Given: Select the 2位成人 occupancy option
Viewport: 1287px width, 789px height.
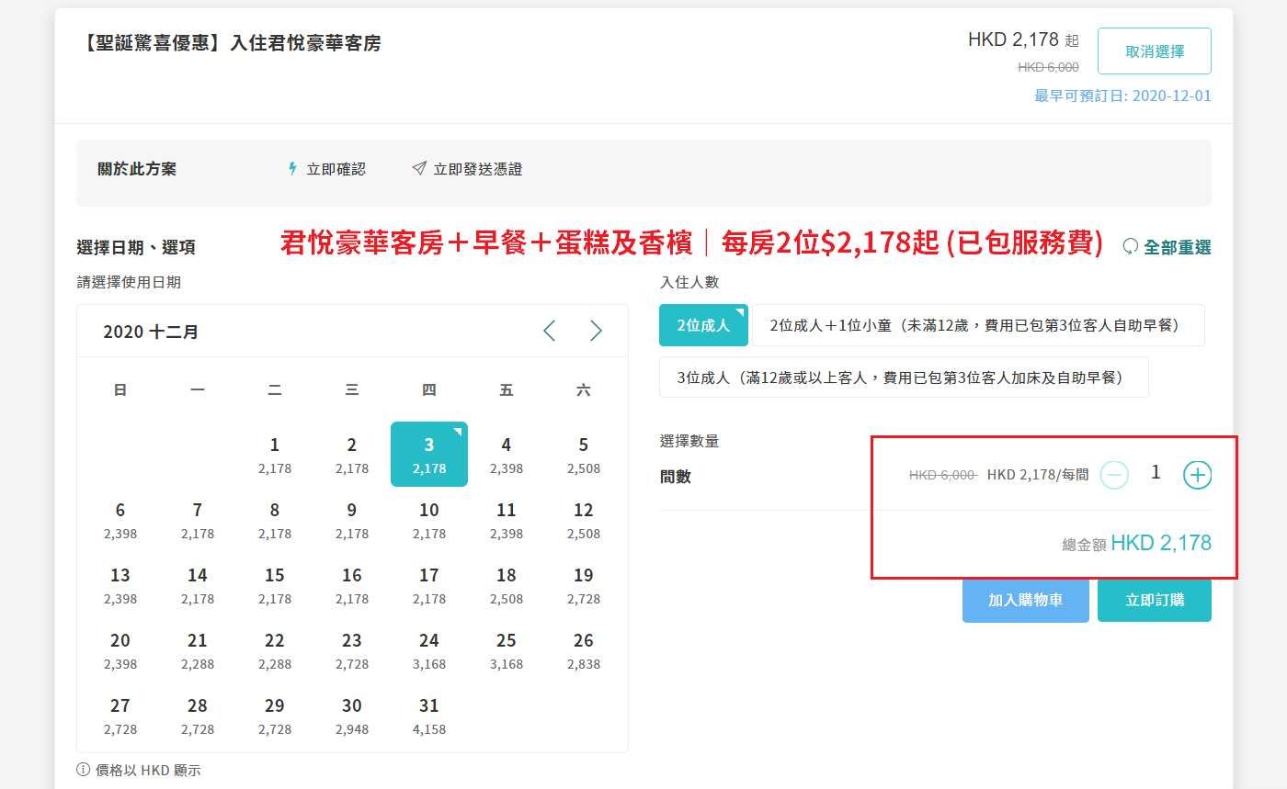Looking at the screenshot, I should coord(703,325).
